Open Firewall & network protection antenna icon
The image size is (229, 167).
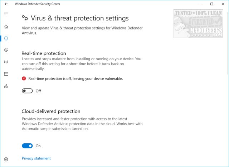(6, 62)
